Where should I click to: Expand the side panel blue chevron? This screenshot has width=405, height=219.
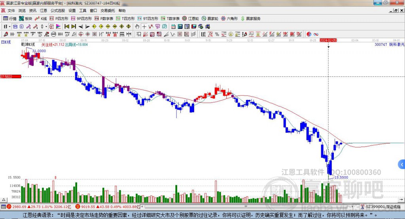pos(402,164)
